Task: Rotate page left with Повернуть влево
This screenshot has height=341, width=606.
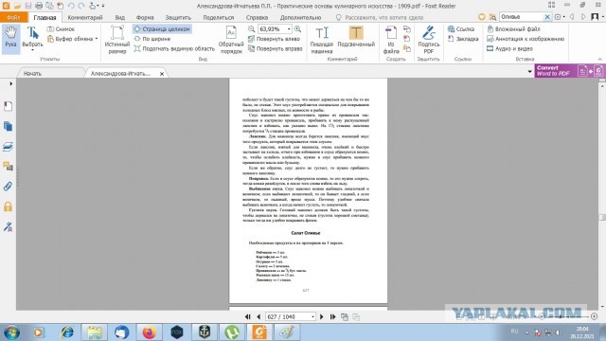Action: click(x=274, y=39)
